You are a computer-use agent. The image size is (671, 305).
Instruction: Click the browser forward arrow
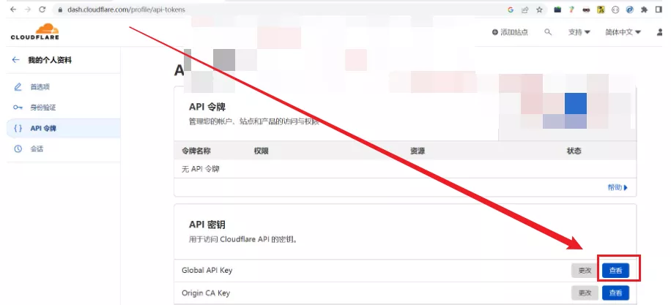(x=27, y=10)
